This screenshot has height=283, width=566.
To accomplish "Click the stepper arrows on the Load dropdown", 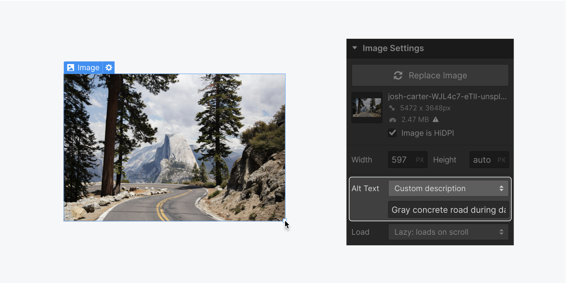I will 502,232.
